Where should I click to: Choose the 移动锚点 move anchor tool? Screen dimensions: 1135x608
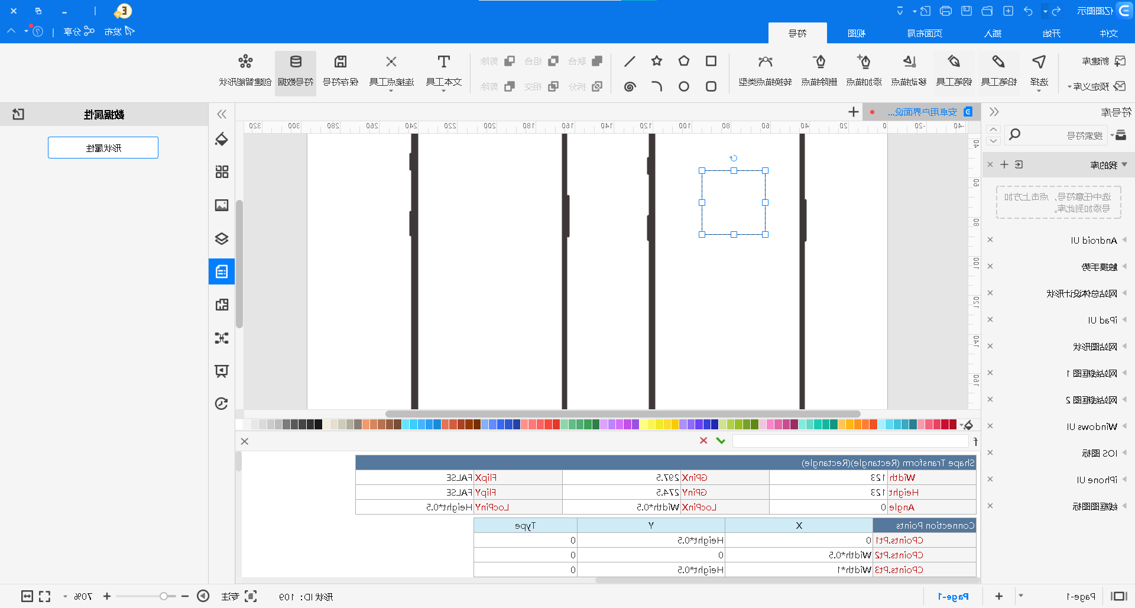pos(909,71)
